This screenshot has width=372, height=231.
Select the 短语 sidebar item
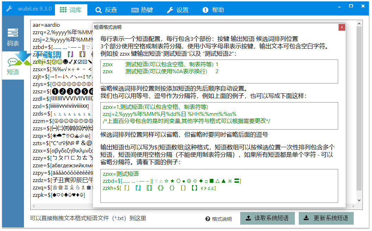coord(13,66)
